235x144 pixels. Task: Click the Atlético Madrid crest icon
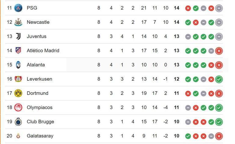(18, 51)
